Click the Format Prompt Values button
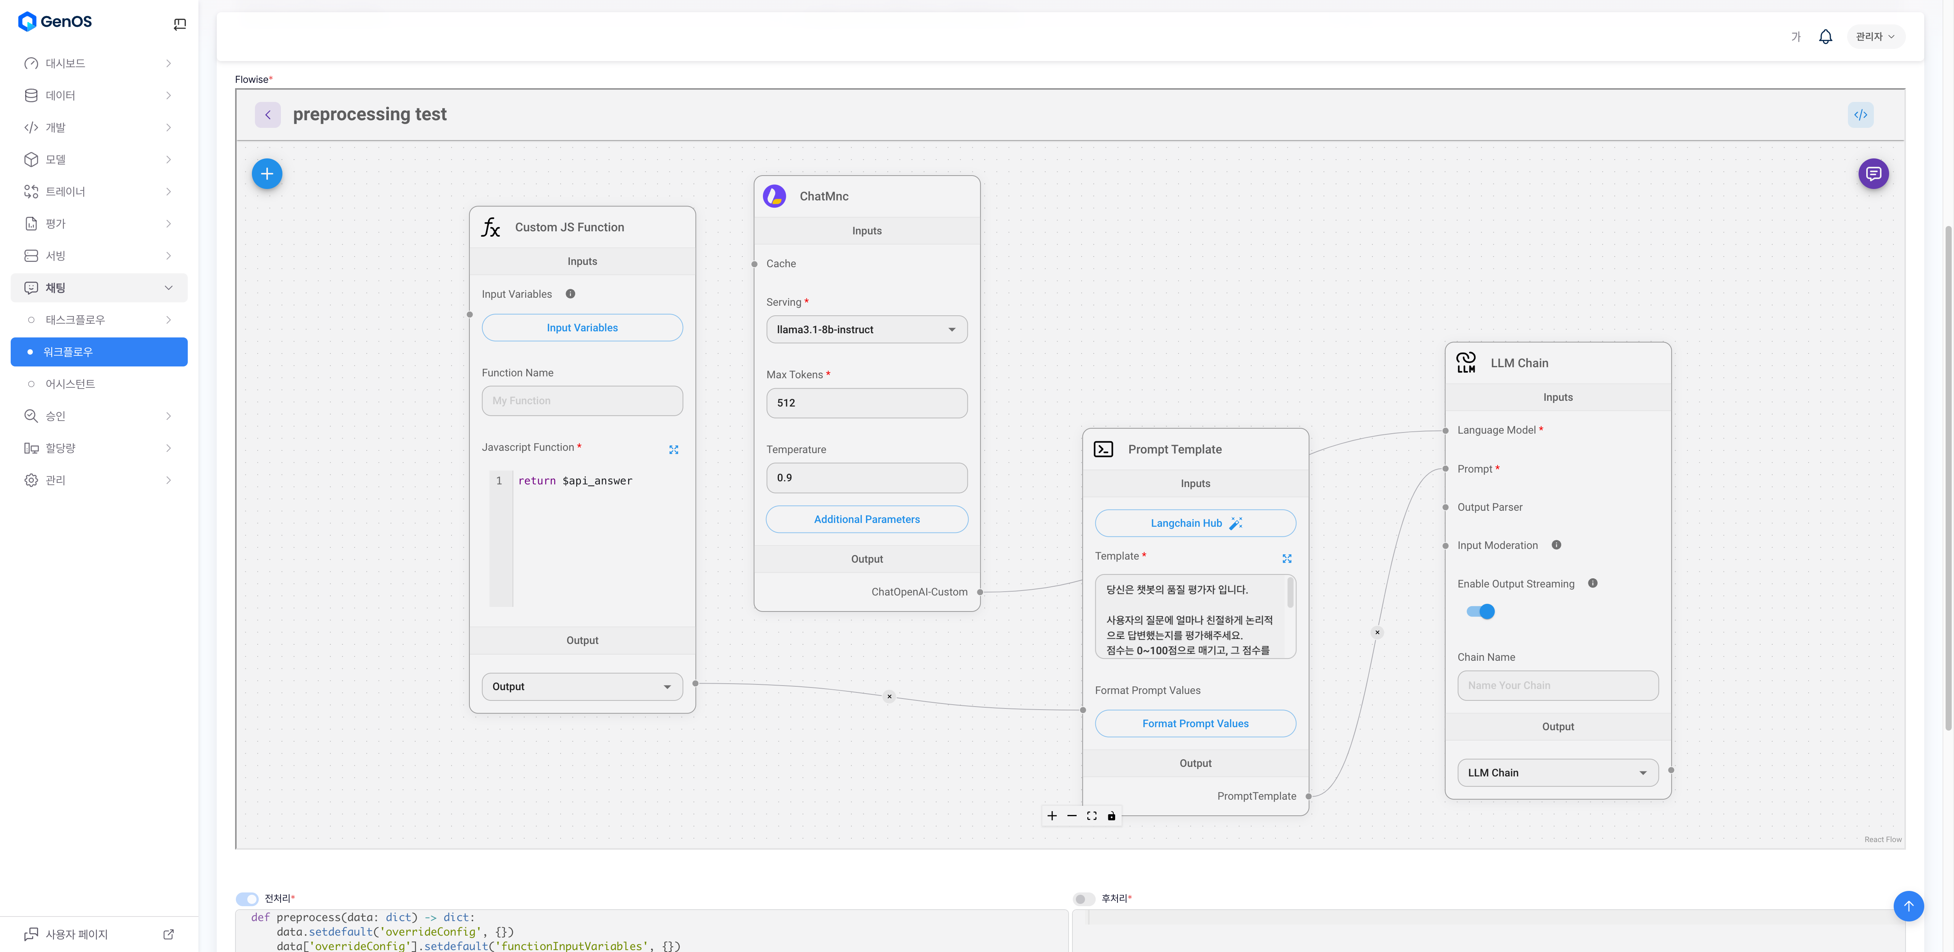 click(1195, 724)
